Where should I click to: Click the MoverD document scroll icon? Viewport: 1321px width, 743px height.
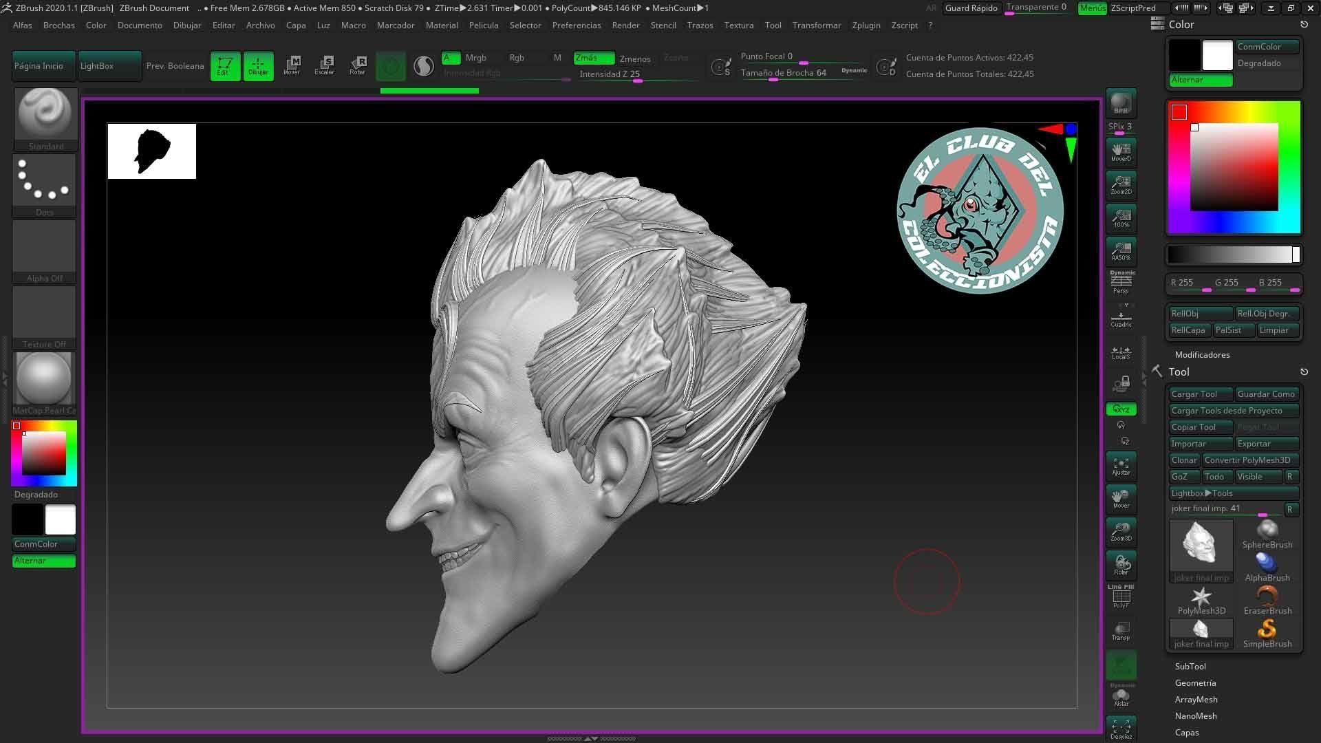coord(1121,152)
